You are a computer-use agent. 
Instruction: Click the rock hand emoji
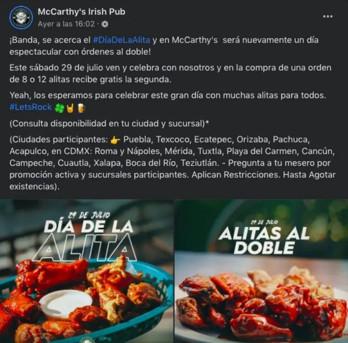[70, 108]
